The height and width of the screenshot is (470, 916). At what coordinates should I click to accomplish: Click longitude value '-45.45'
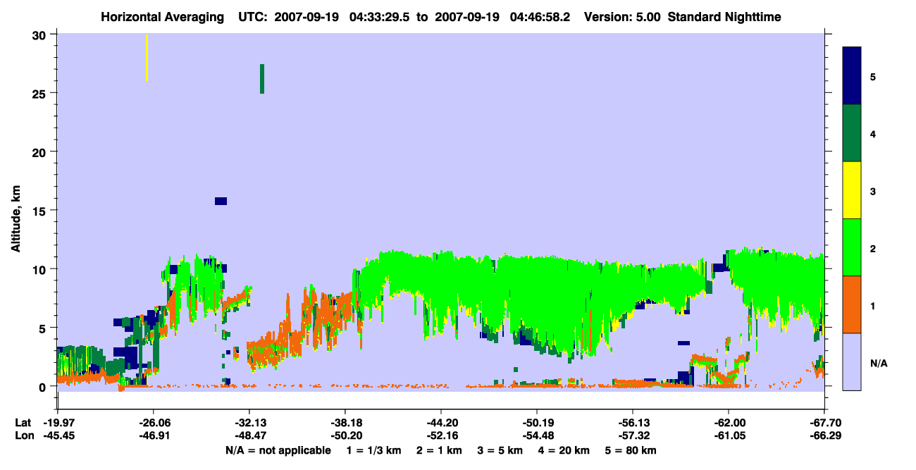(x=58, y=436)
